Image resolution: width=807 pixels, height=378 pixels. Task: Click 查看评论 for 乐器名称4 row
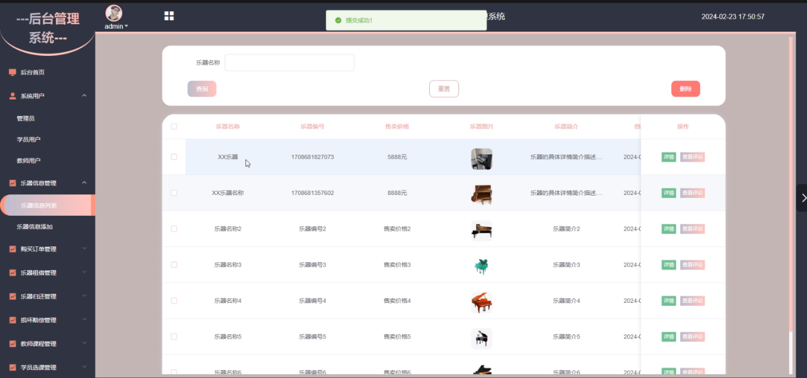point(692,301)
